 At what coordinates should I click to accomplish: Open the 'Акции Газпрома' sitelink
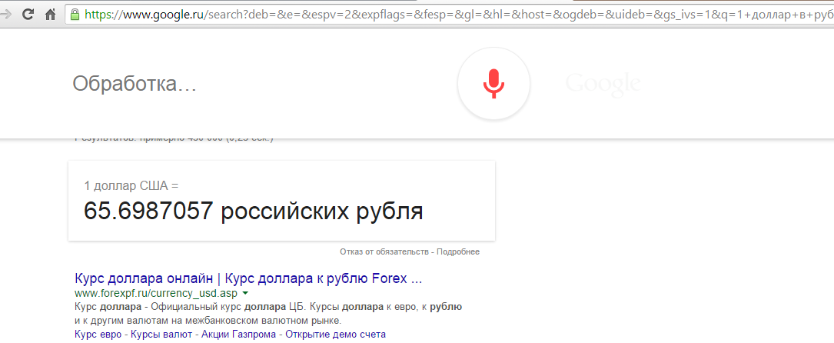point(239,335)
